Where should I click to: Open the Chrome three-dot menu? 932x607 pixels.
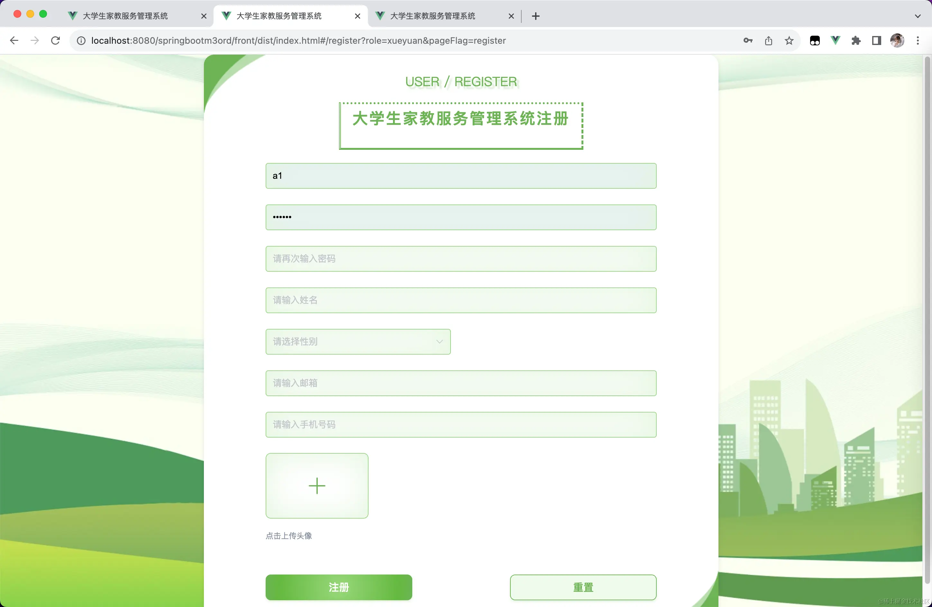coord(918,41)
